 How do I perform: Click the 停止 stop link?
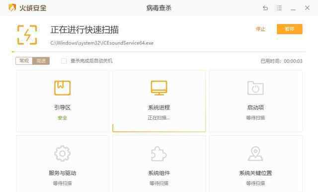(260, 29)
